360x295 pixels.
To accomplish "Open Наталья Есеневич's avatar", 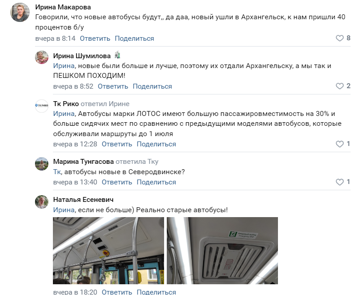I will tap(42, 201).
